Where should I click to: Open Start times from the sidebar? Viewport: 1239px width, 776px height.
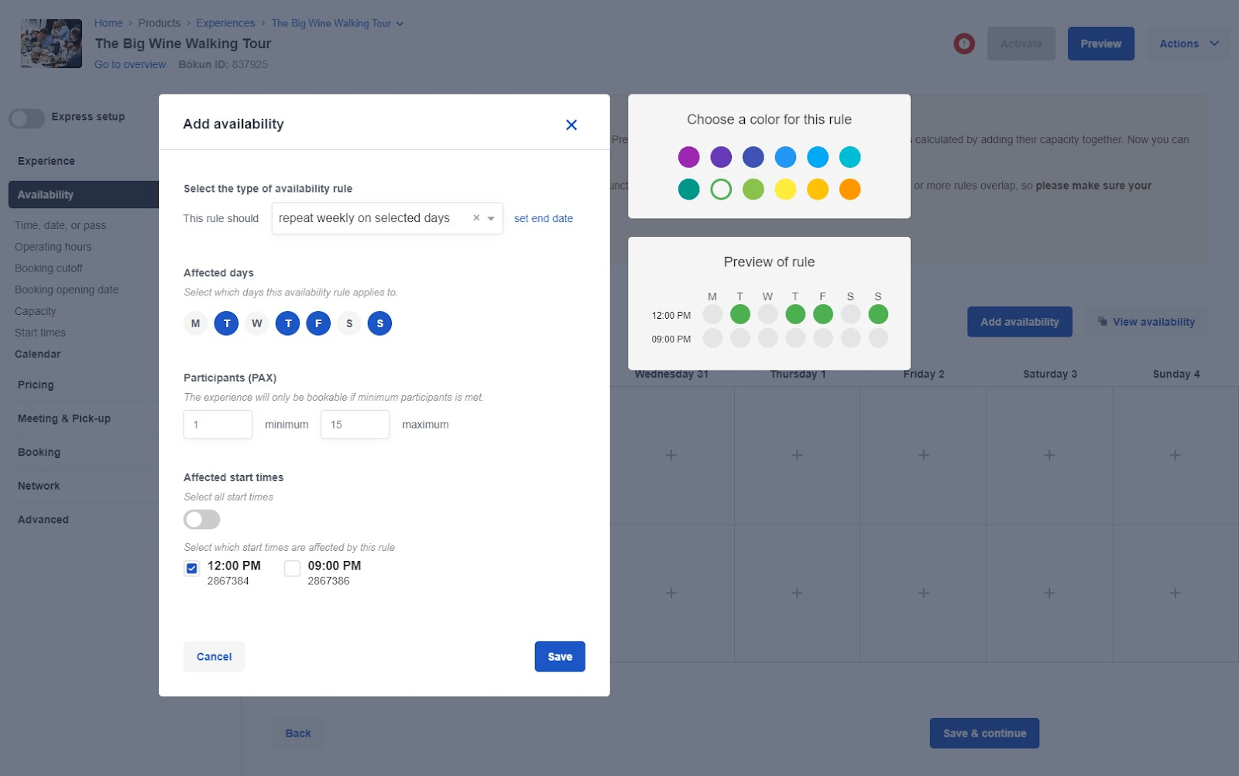click(x=39, y=332)
